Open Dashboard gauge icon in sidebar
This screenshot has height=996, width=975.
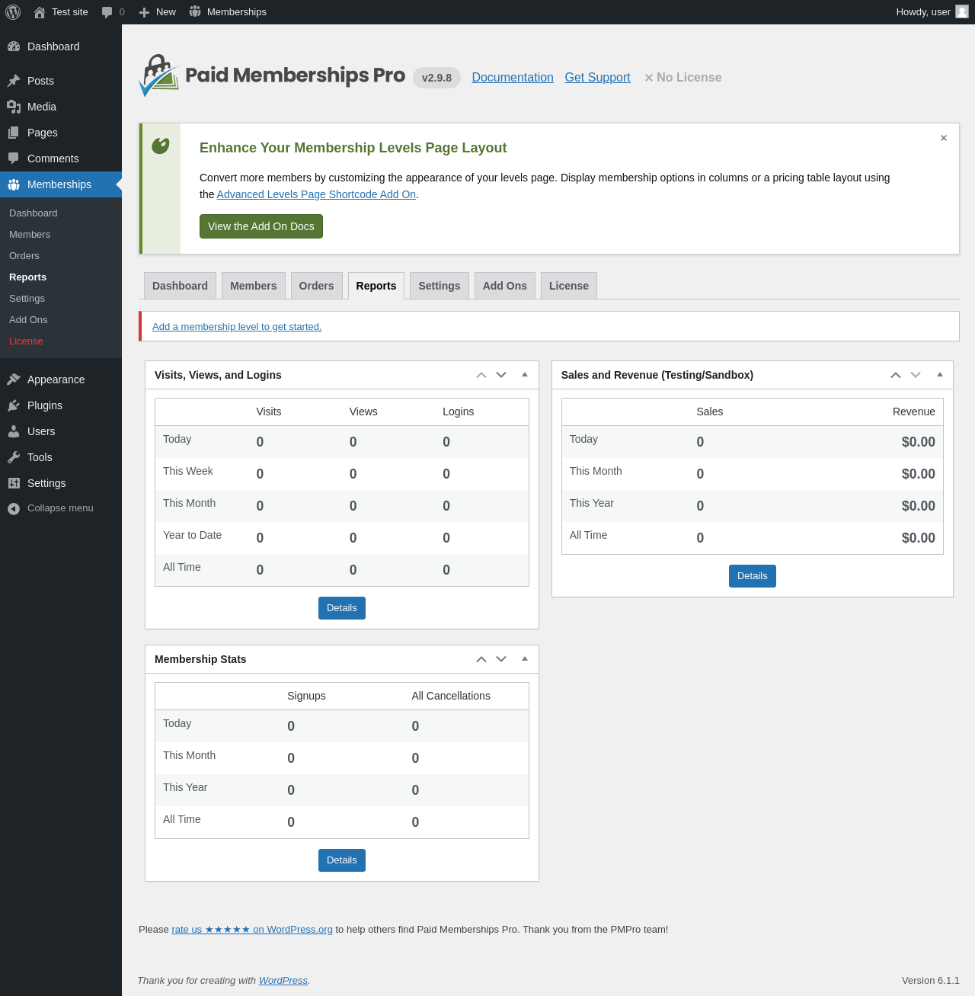[x=14, y=46]
